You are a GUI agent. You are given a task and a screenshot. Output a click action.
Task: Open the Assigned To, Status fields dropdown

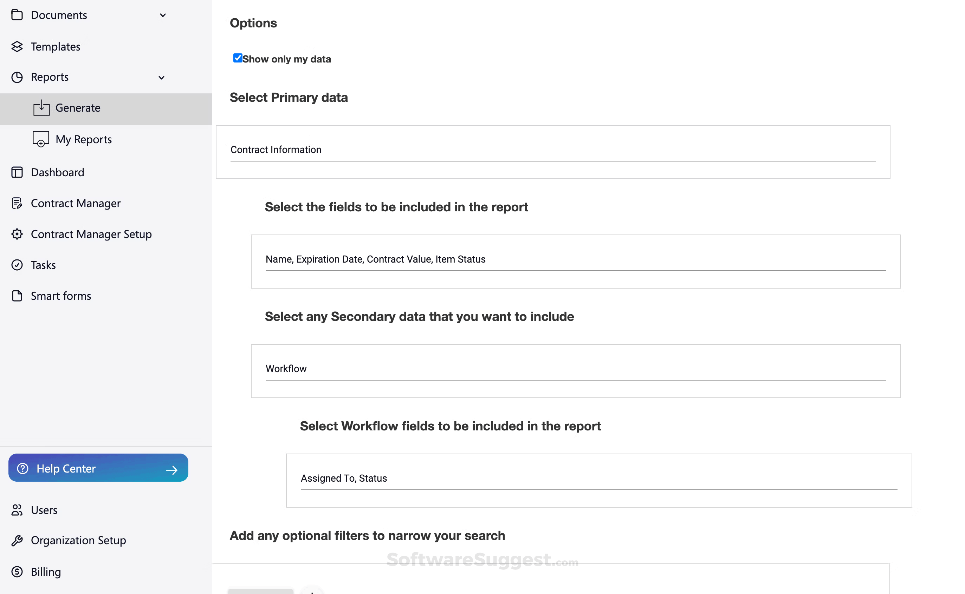(x=599, y=481)
